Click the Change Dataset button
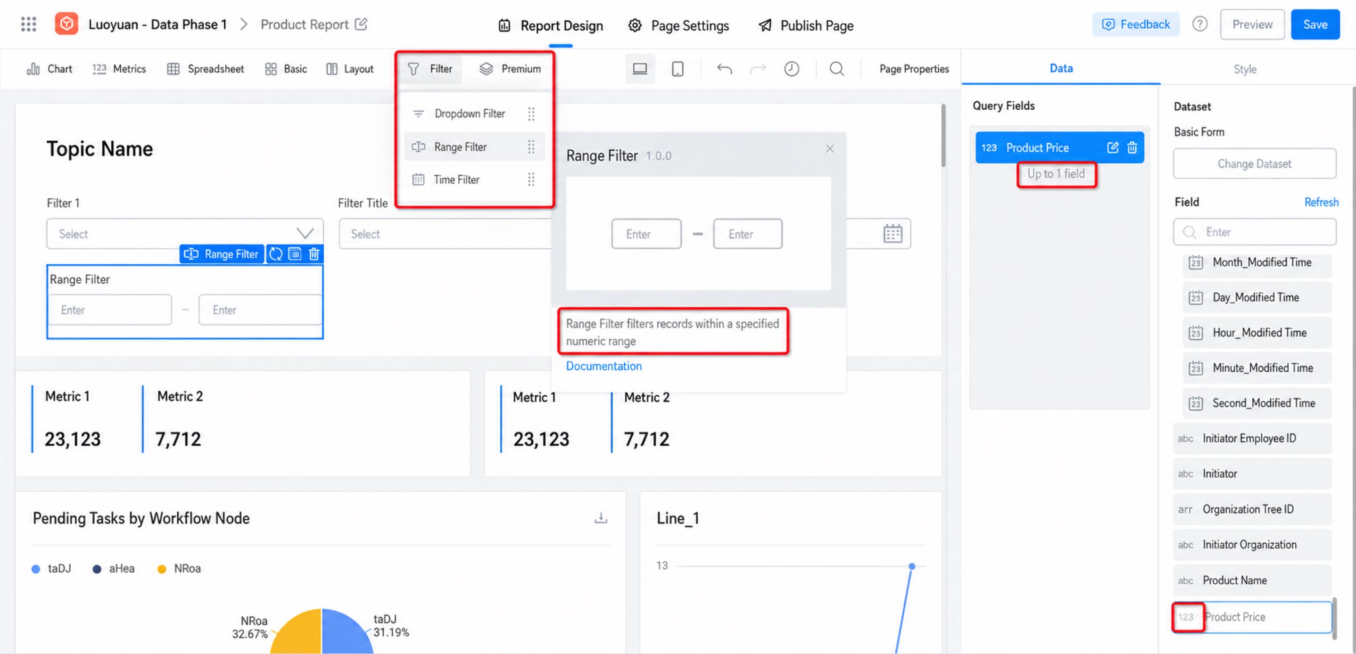This screenshot has width=1356, height=654. [x=1254, y=163]
